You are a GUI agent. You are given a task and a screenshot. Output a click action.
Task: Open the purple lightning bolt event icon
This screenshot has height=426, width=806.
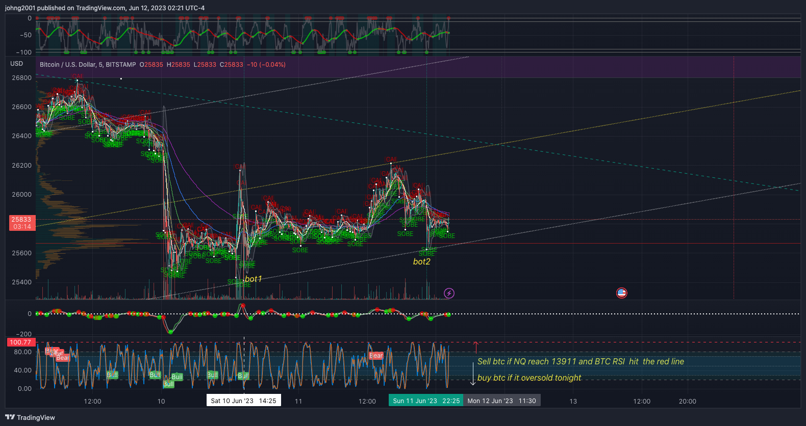point(449,293)
